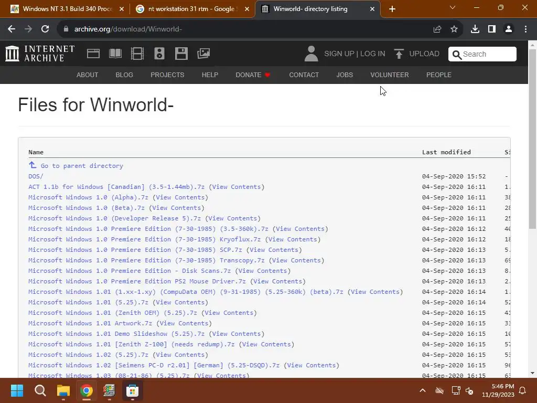Click the UPLOAD link text
Image resolution: width=537 pixels, height=403 pixels.
tap(424, 54)
